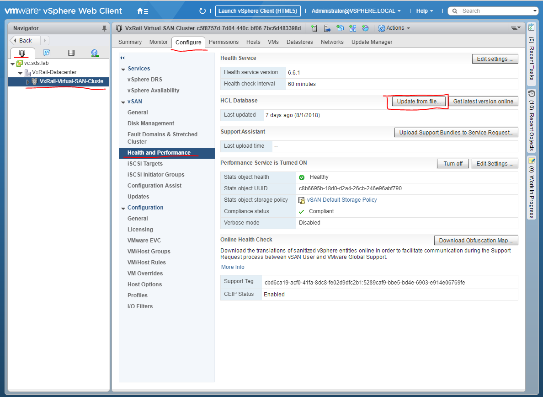Click Performance Service Edit Settings button
Screen dimensions: 543x397
pyautogui.click(x=495, y=164)
